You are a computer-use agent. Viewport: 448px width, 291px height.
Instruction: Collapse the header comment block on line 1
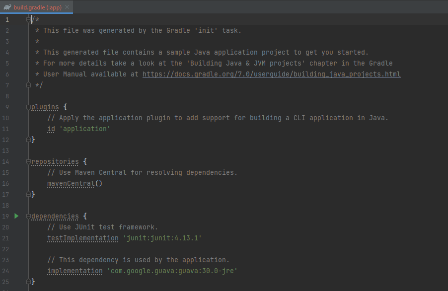(x=28, y=20)
